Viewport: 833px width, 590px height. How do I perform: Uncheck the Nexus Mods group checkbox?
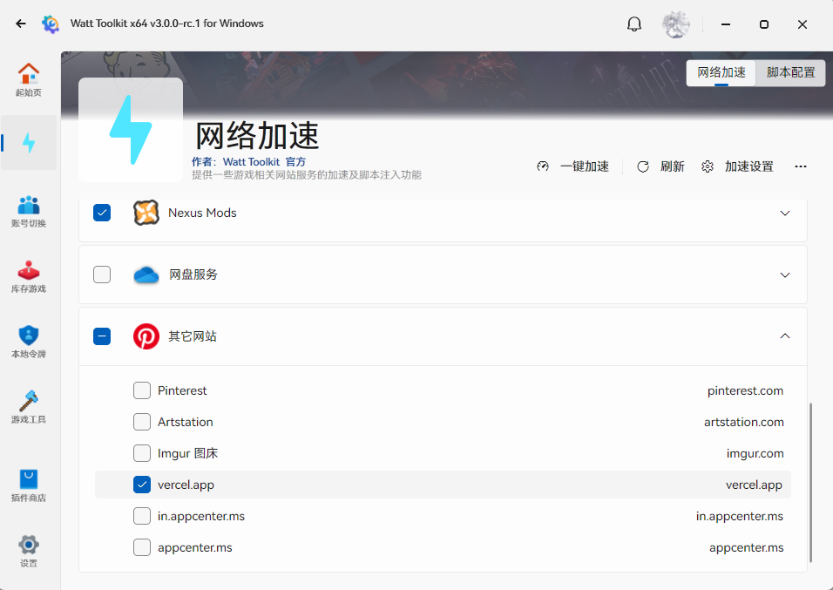click(102, 213)
